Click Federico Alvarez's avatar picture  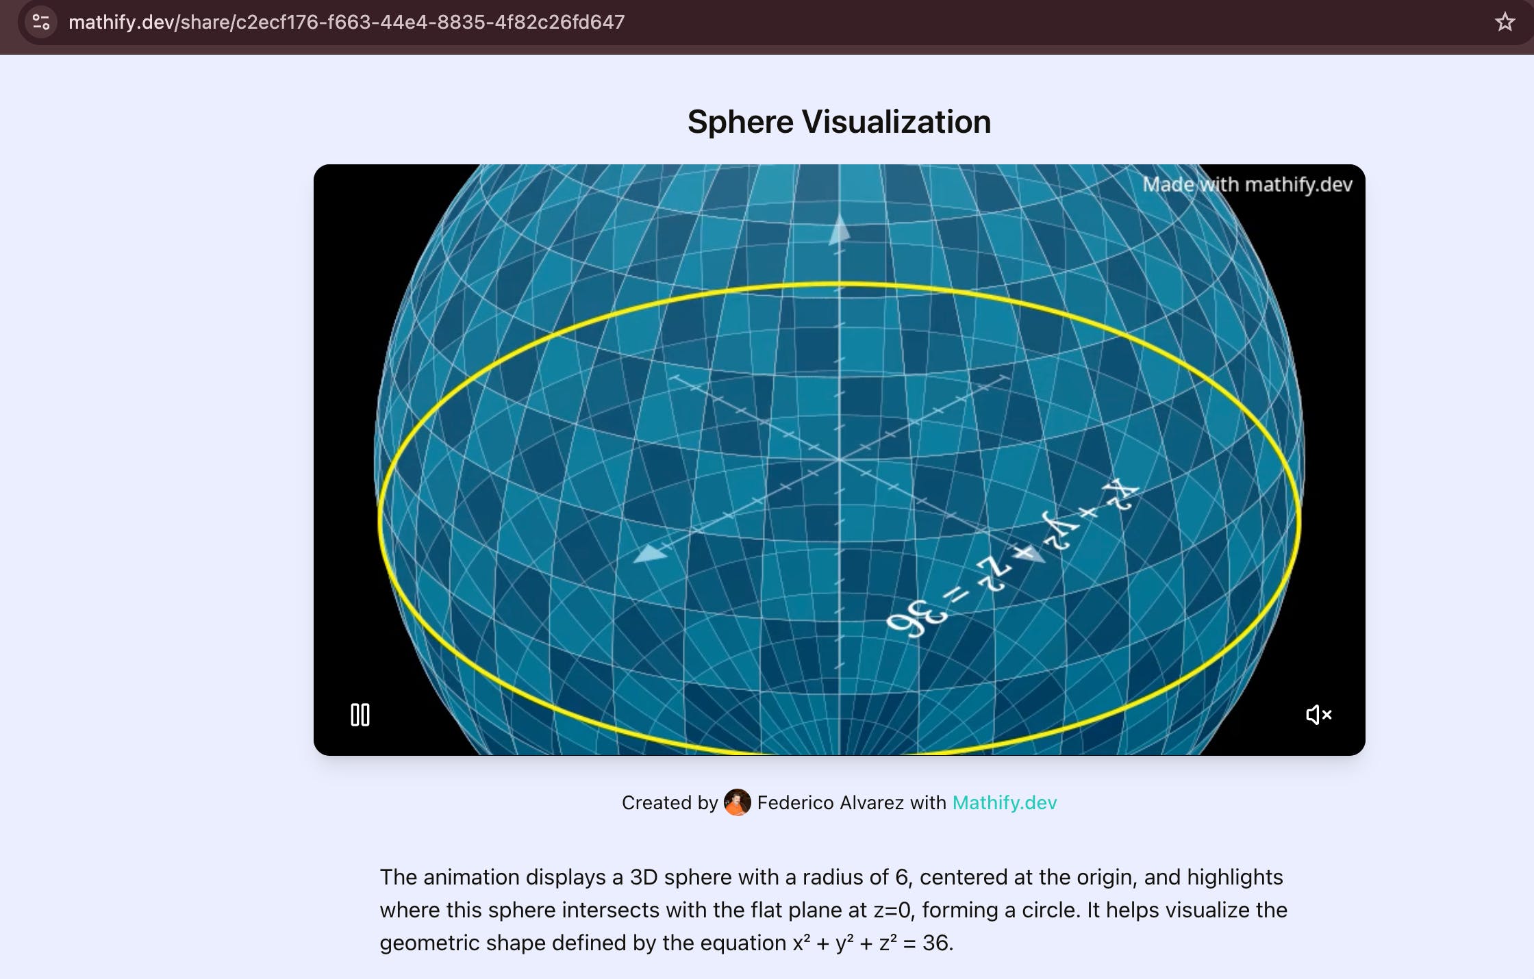click(x=737, y=802)
